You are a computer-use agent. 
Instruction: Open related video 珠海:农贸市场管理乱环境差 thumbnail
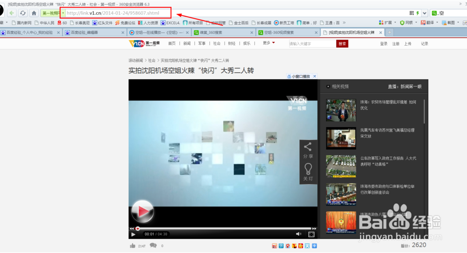pos(341,110)
